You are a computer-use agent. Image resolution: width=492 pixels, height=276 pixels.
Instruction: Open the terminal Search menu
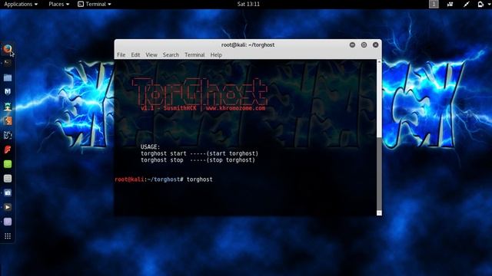(171, 54)
